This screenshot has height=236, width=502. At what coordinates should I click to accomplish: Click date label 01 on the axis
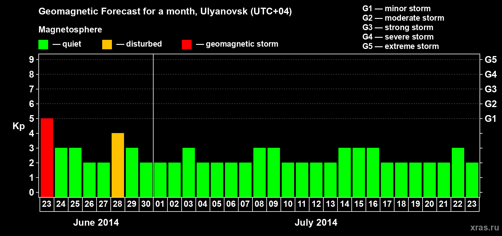coord(160,204)
